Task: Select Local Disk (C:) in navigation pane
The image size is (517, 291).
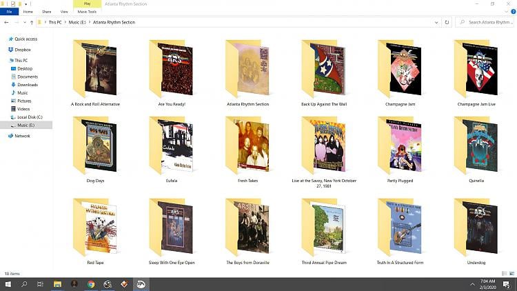Action: click(30, 117)
